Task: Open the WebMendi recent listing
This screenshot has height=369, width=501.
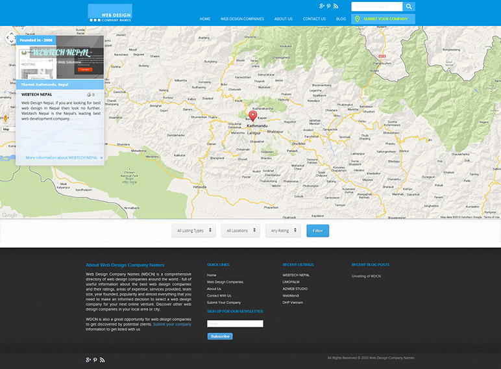Action: pyautogui.click(x=291, y=296)
